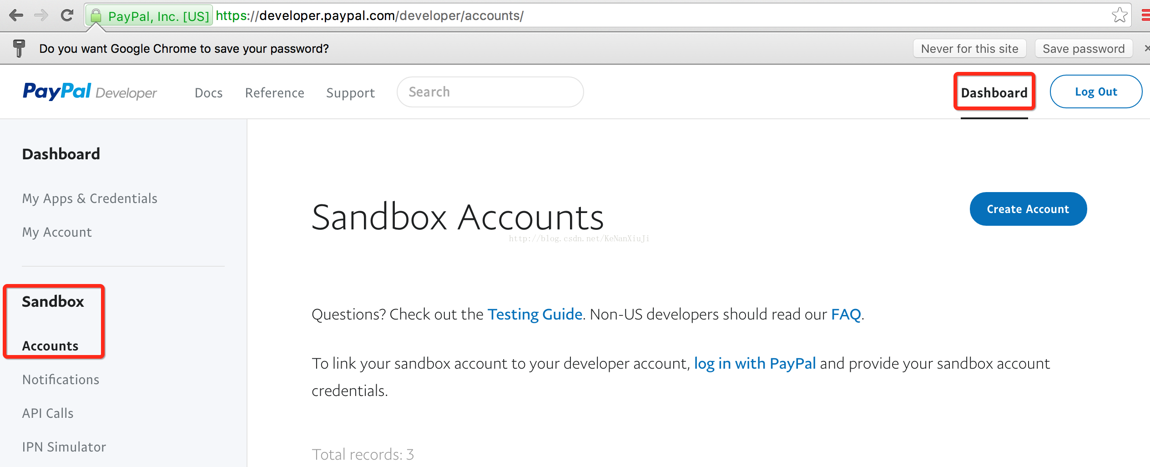Screen dimensions: 1150x467
Task: Open My Account in sidebar
Action: [57, 232]
